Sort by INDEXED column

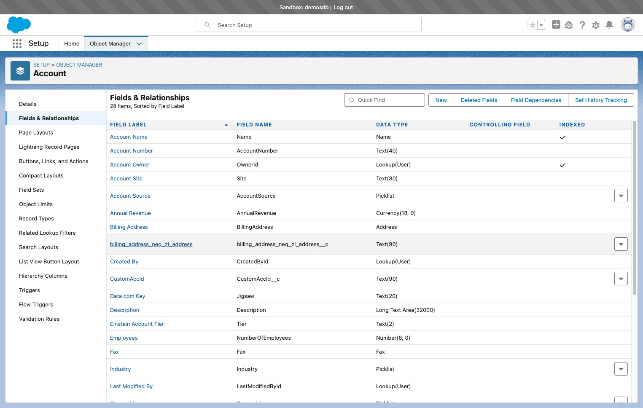(x=572, y=125)
